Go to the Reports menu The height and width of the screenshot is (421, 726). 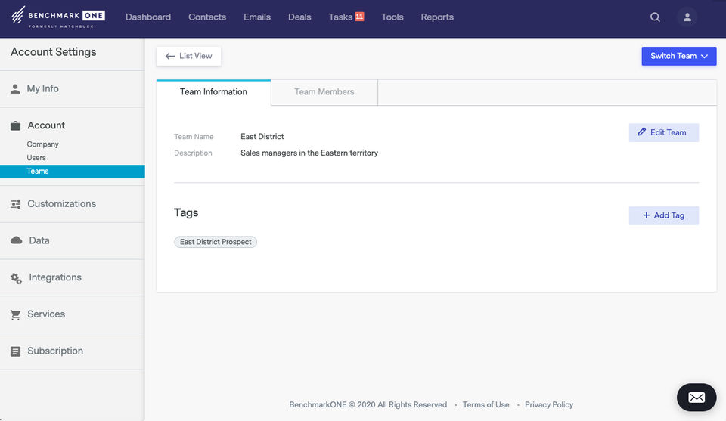(437, 17)
